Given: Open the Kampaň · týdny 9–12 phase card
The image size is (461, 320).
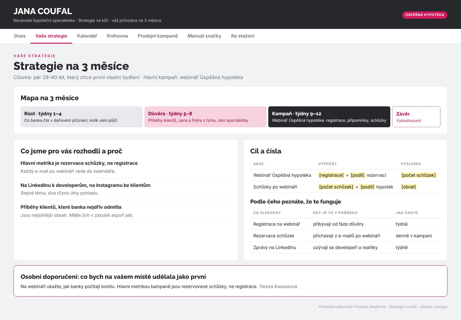Looking at the screenshot, I should point(329,117).
